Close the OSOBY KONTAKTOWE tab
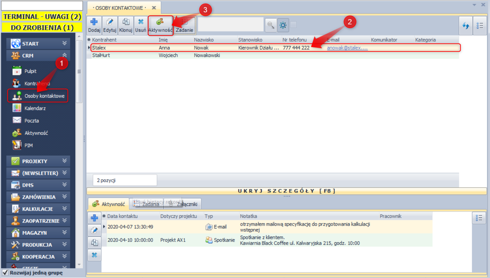490x278 pixels. [154, 8]
